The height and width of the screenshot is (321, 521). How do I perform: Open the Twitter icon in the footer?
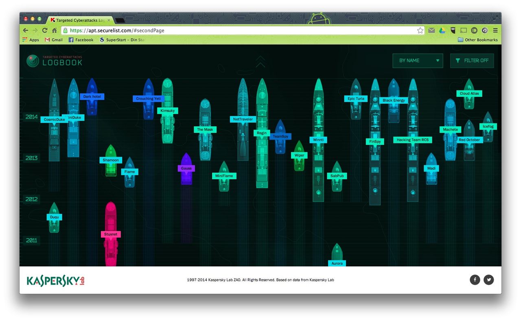(488, 280)
